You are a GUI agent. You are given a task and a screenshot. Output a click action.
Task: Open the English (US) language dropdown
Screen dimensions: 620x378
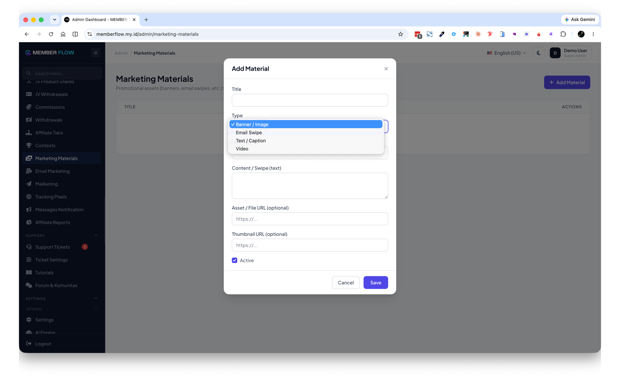pyautogui.click(x=506, y=53)
